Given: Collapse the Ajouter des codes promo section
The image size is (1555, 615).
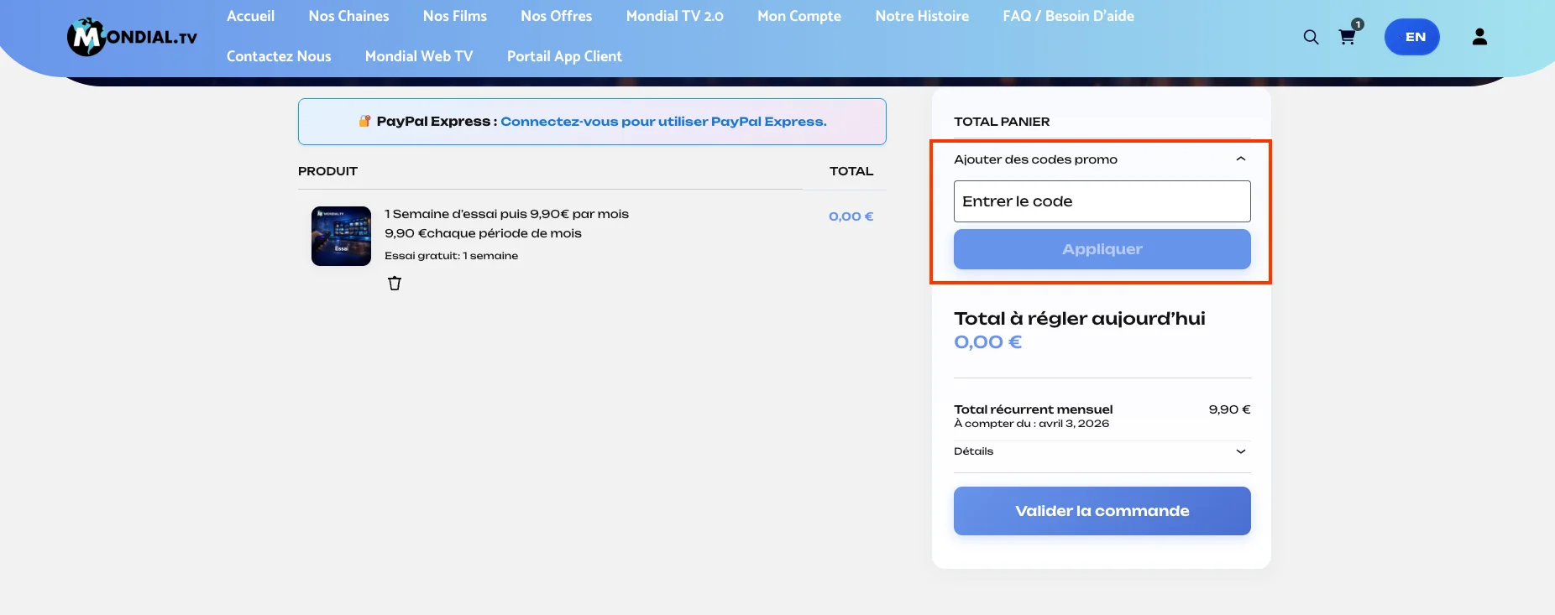Looking at the screenshot, I should pos(1102,159).
